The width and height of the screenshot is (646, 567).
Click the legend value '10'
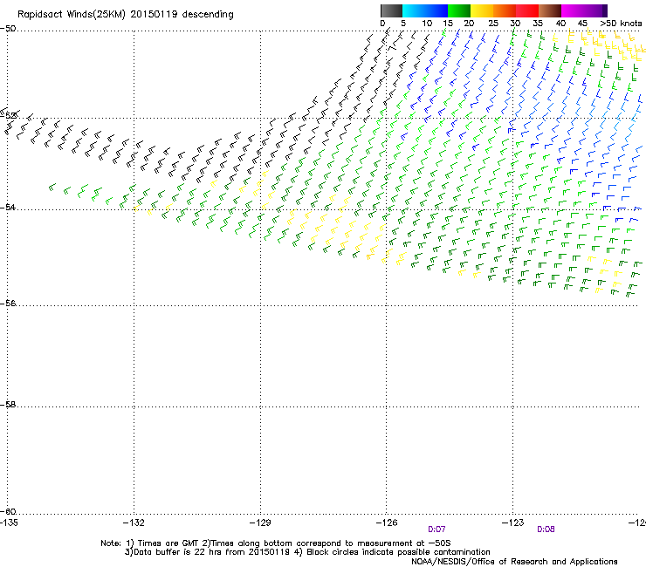click(x=427, y=24)
